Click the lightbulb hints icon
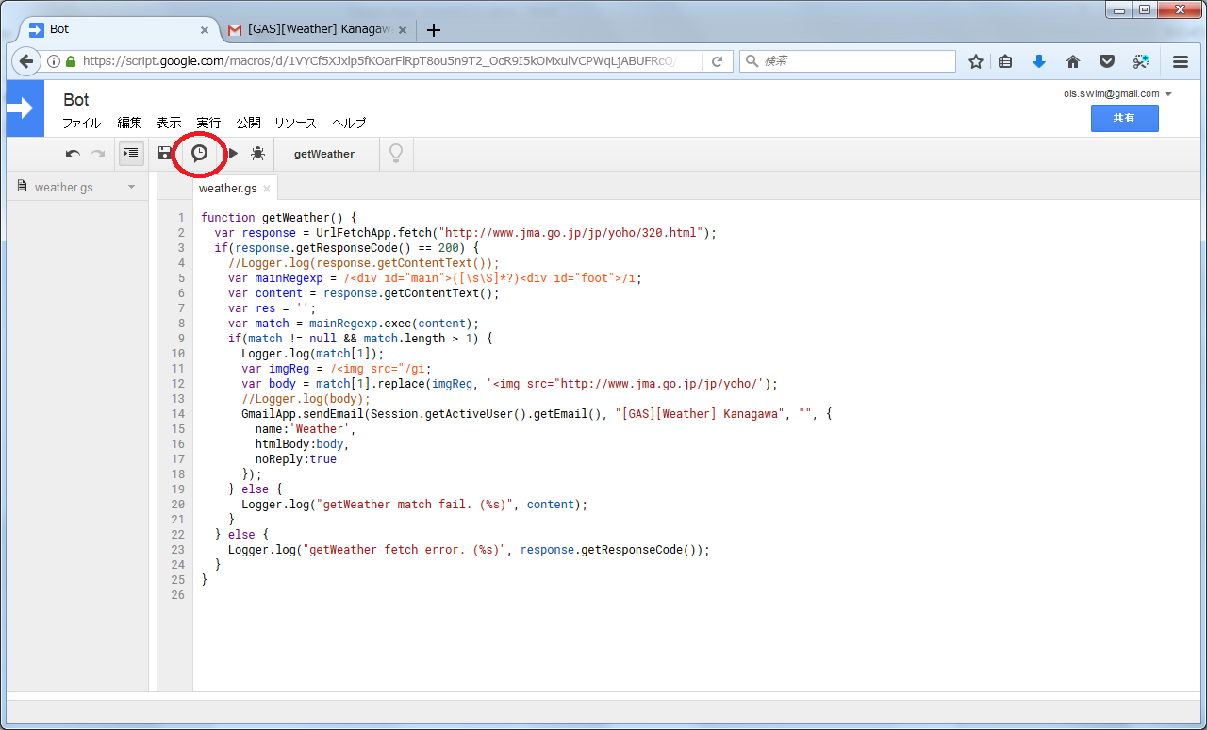 396,153
